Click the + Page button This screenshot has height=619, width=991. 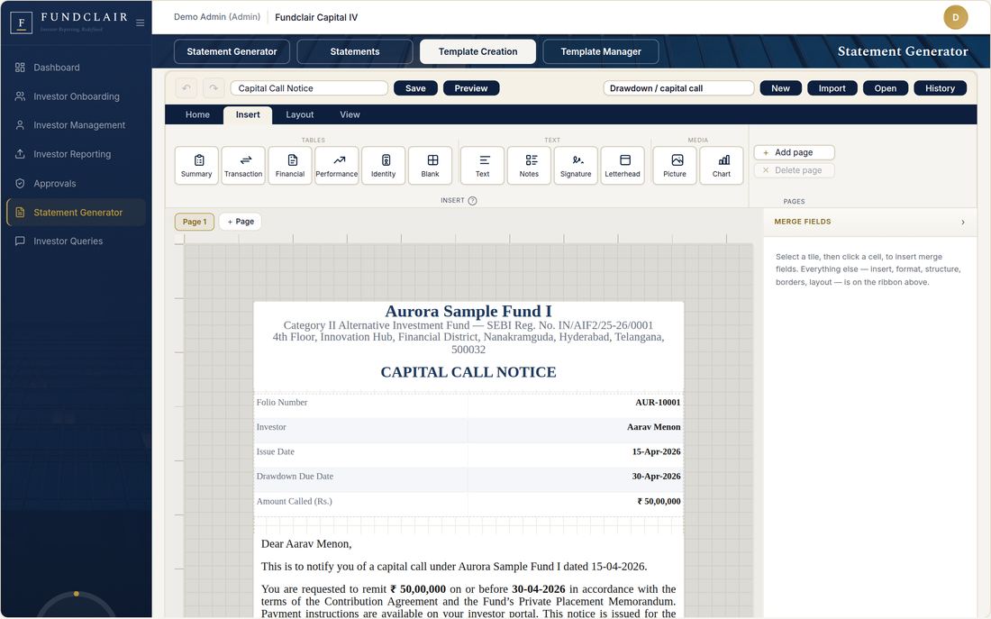[x=241, y=222]
